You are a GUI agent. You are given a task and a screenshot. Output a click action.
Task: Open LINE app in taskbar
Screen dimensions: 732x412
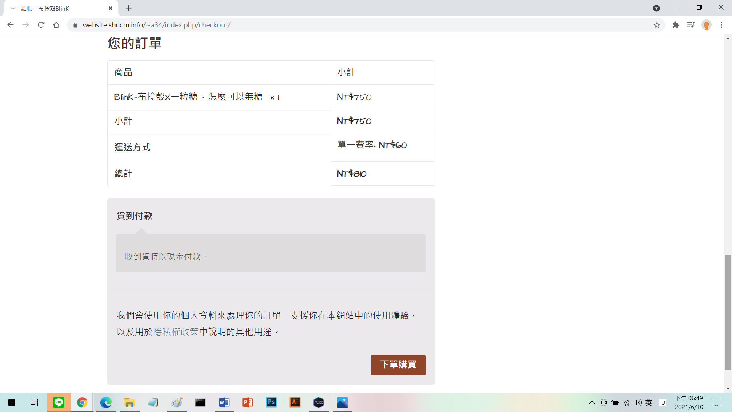pyautogui.click(x=59, y=402)
